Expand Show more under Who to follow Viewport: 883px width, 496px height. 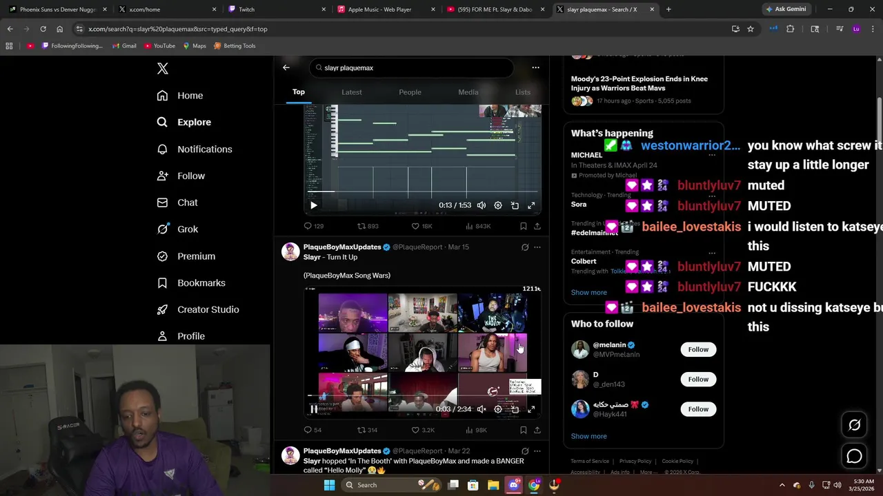588,436
